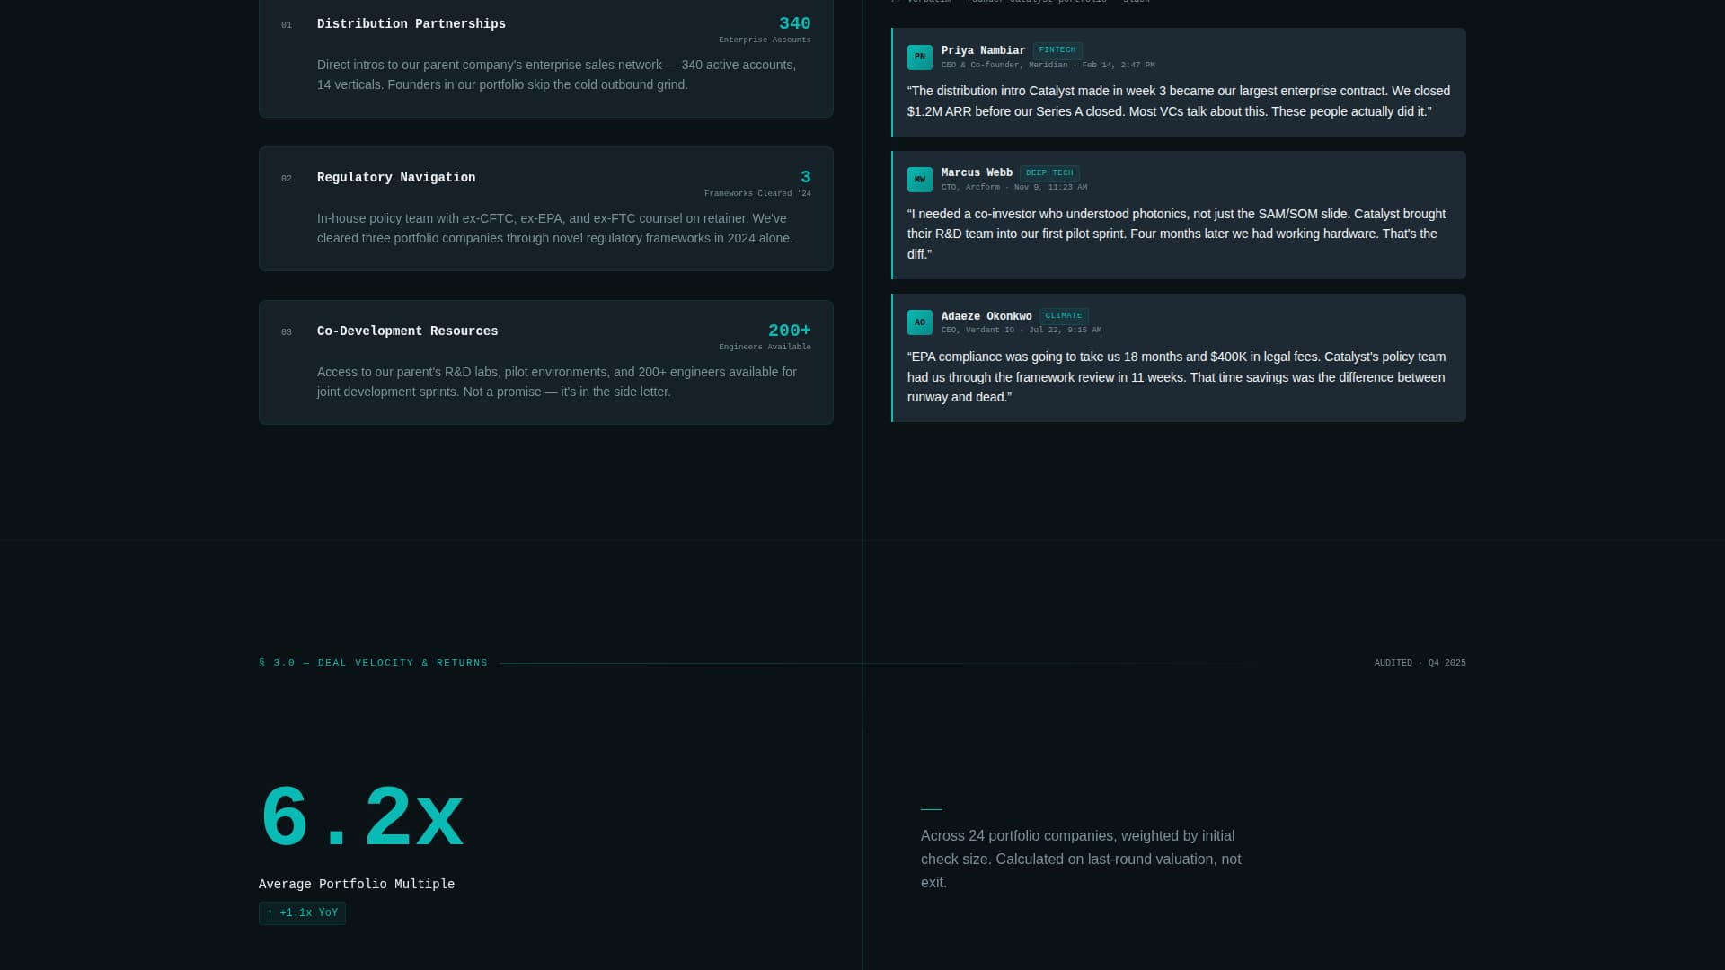1725x970 pixels.
Task: Click Priya Nambiar's quote about $1.2M ARR
Action: 1179,101
